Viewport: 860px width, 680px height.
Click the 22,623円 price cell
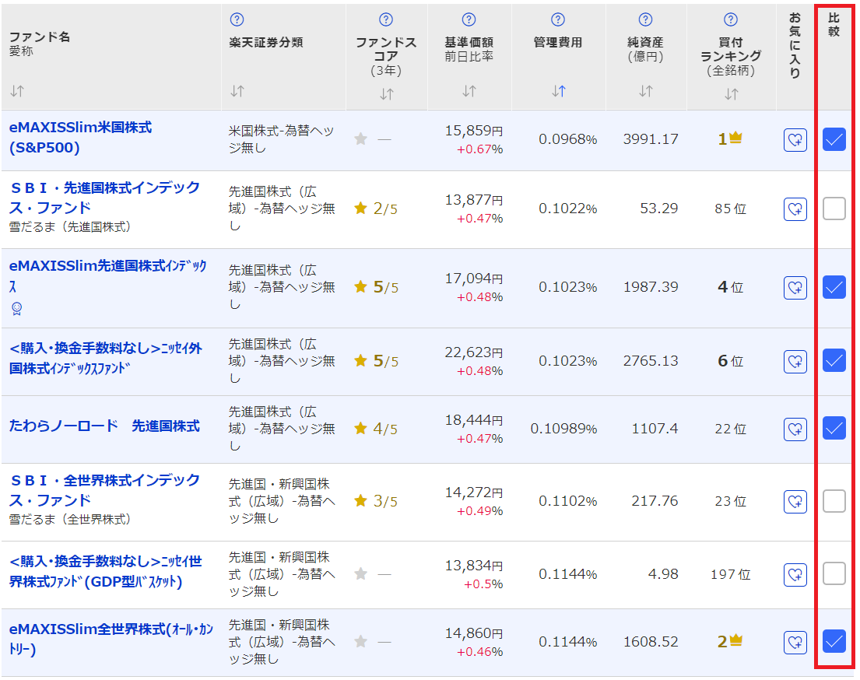point(474,352)
